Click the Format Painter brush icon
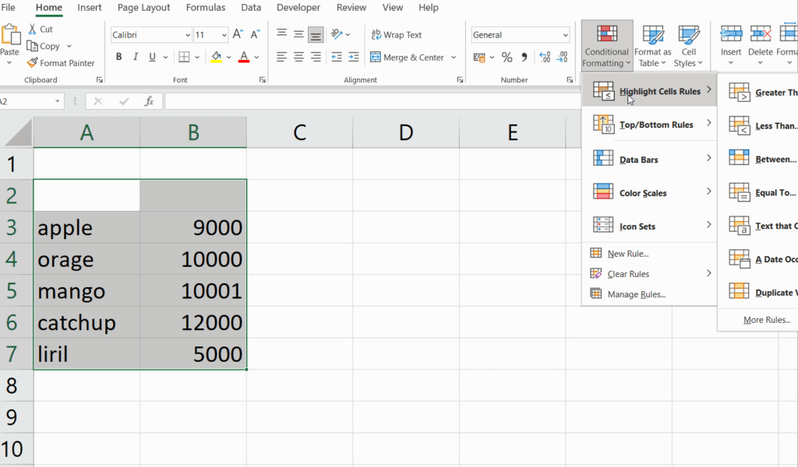 point(33,63)
